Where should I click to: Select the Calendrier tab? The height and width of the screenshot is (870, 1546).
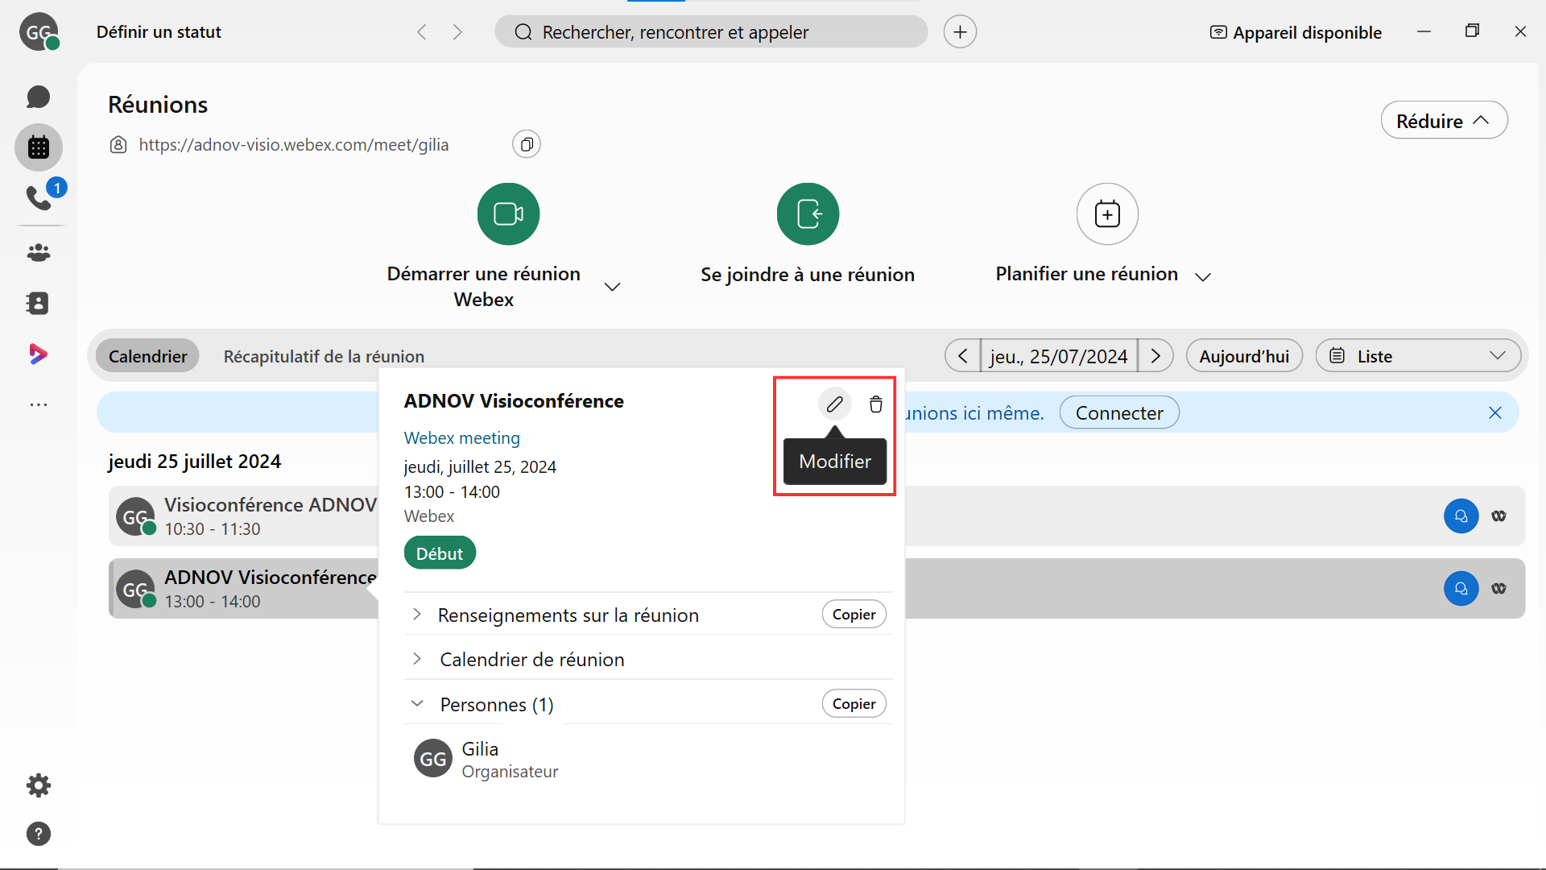pos(147,356)
